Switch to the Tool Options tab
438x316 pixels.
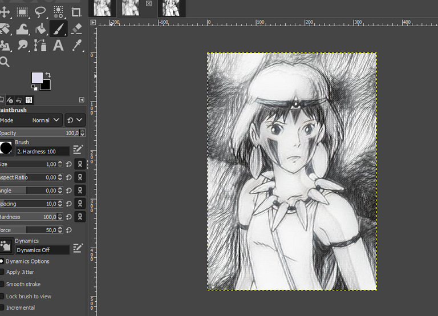pyautogui.click(x=2, y=100)
